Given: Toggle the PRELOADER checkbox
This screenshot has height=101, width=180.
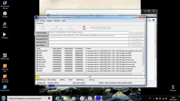Looking at the screenshot, I should (37, 51).
